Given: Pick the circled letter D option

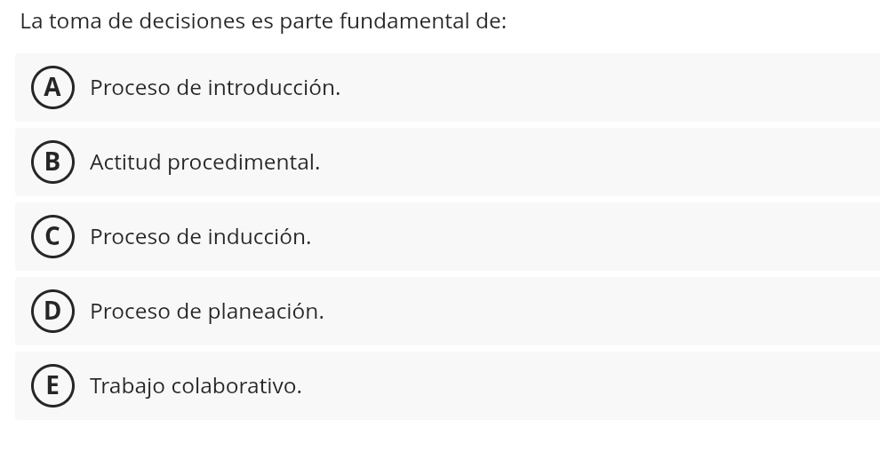Looking at the screenshot, I should pyautogui.click(x=52, y=312).
